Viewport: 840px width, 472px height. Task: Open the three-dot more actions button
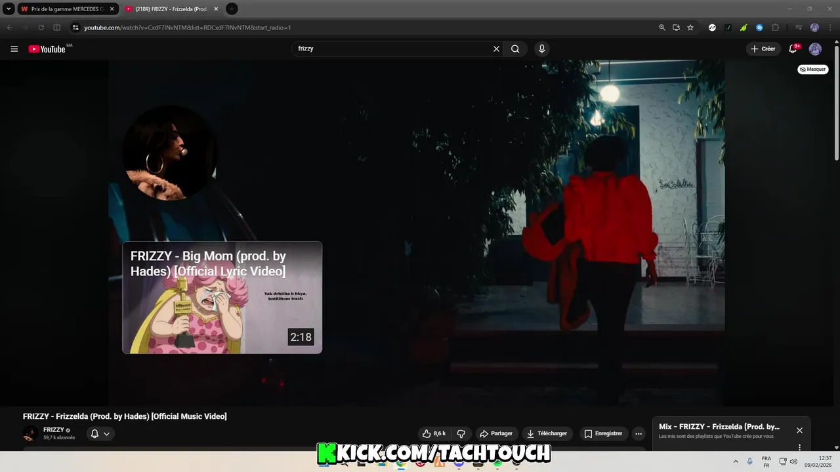click(639, 433)
